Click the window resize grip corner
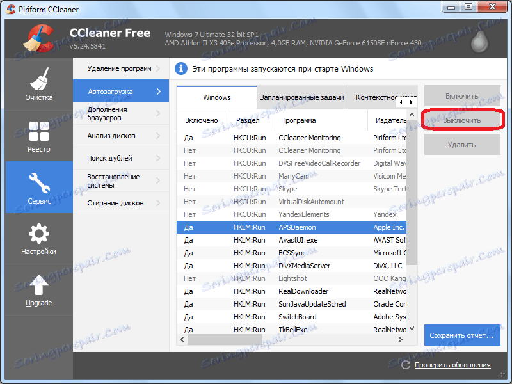Viewport: 512px width, 384px height. click(502, 374)
